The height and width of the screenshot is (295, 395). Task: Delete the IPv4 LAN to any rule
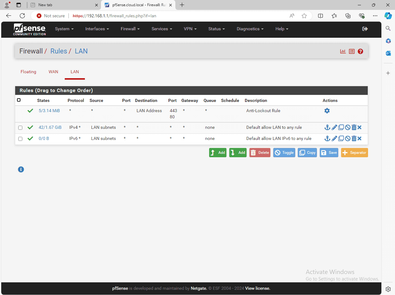coord(354,127)
